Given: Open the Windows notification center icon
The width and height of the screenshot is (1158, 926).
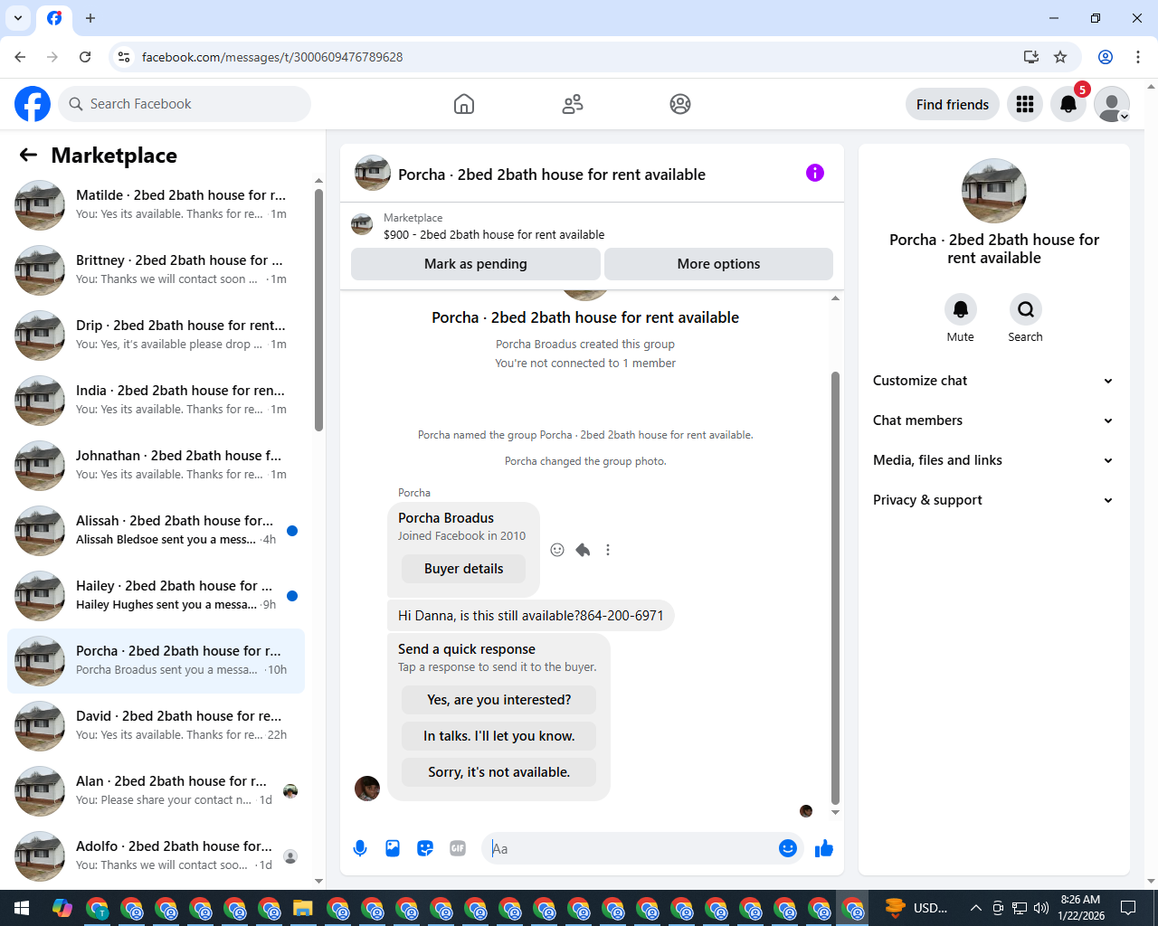Looking at the screenshot, I should (x=1128, y=908).
